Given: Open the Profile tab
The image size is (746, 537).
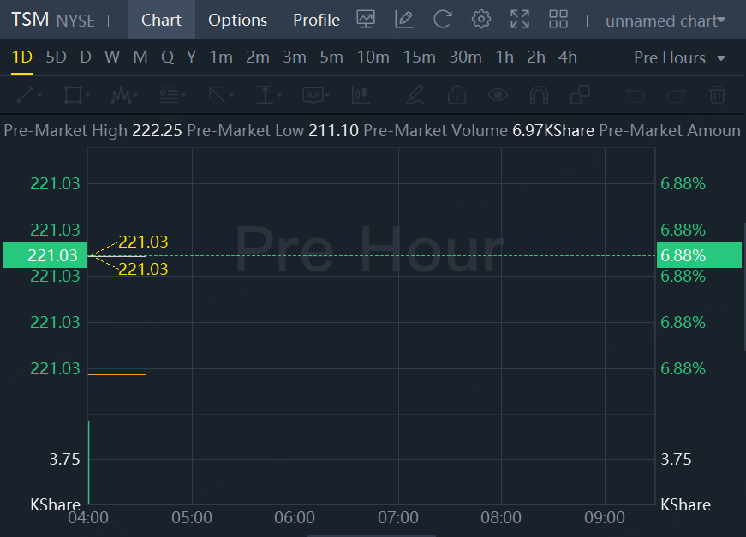Looking at the screenshot, I should tap(316, 20).
